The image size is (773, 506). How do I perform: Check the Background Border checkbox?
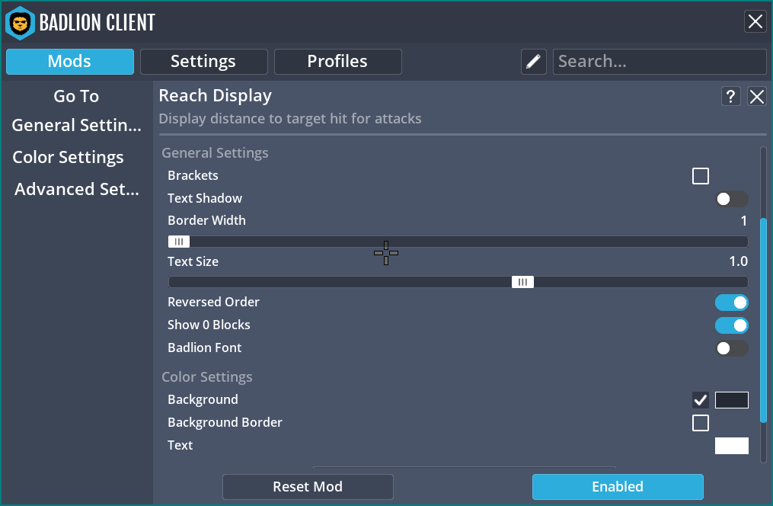click(x=701, y=423)
